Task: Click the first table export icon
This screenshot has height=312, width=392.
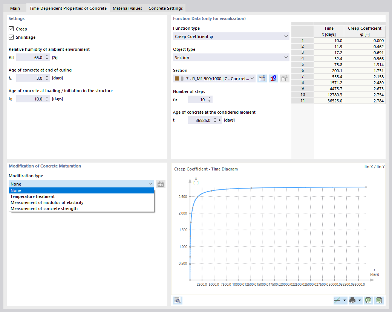Action: click(x=368, y=300)
